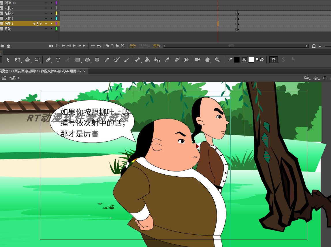Screen dimensions: 331x247
Task: Click the 场景 1 scene breadcrumb
Action: coord(14,78)
